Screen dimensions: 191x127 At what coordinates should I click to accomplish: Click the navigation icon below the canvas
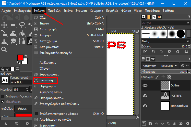[x=138, y=117]
